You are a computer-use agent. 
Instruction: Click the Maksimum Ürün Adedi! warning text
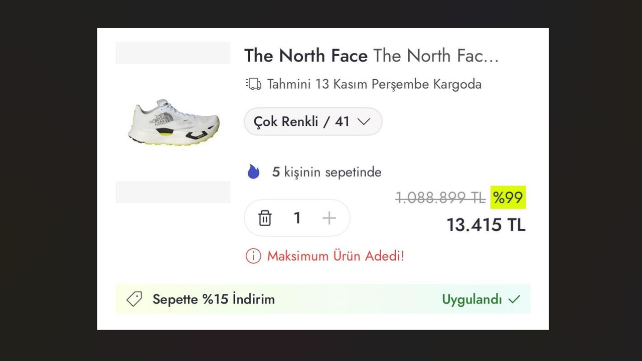(336, 256)
